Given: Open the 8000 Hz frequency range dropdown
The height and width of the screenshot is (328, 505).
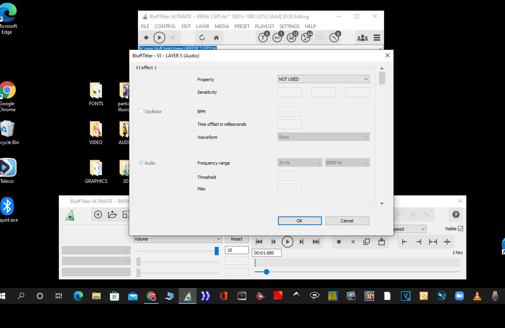Looking at the screenshot, I should 347,163.
